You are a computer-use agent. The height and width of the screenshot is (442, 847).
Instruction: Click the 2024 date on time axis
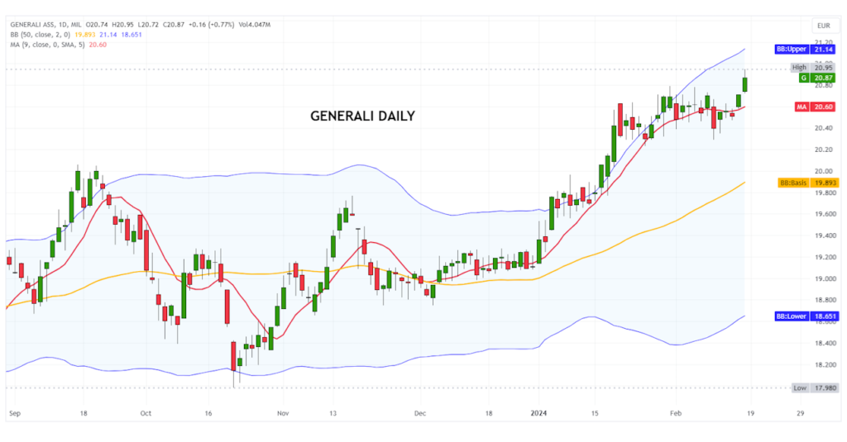[538, 411]
